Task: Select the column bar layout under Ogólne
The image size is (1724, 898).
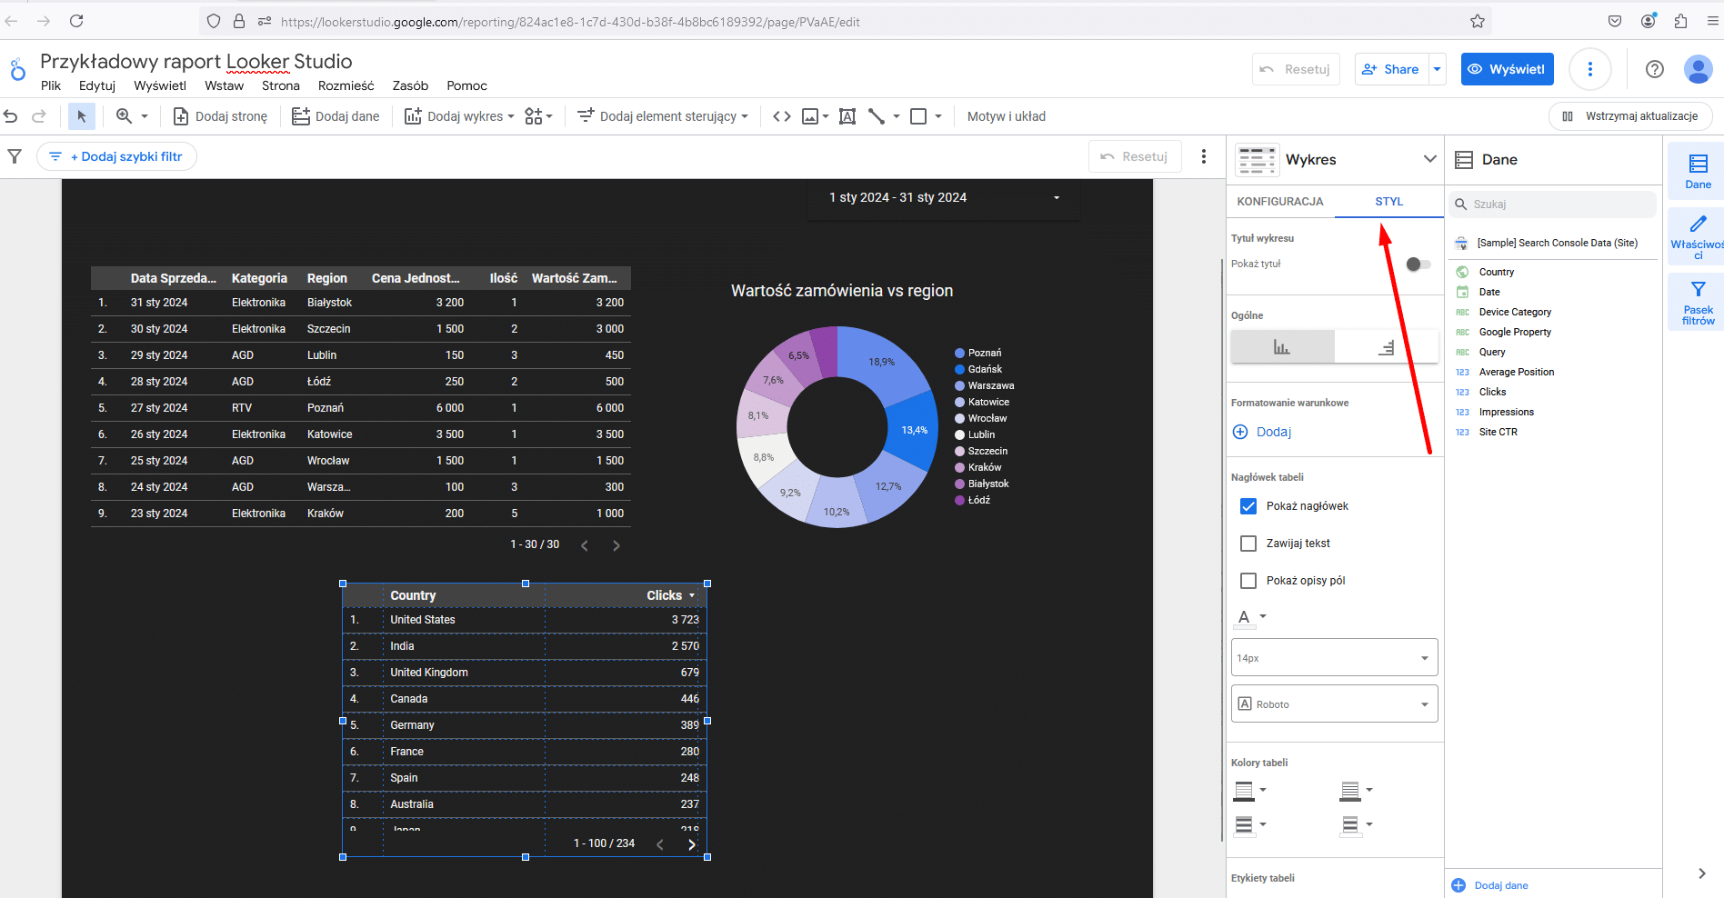Action: pyautogui.click(x=1282, y=346)
